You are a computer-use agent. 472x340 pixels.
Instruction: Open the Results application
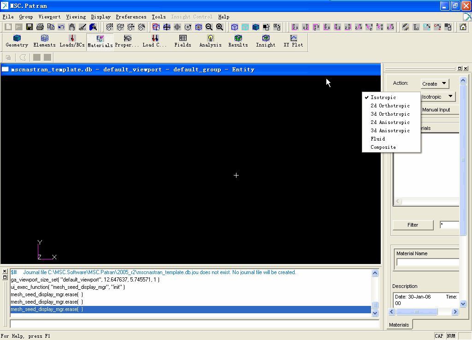[x=238, y=41]
